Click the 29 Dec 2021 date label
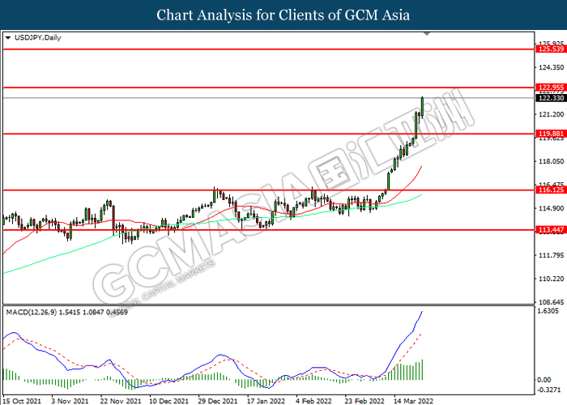 pyautogui.click(x=218, y=401)
